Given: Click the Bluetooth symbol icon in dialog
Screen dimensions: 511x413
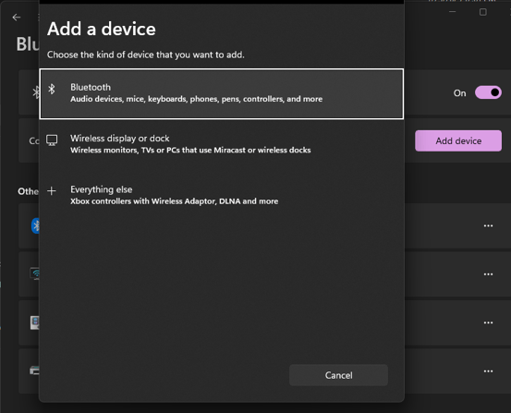Looking at the screenshot, I should [x=52, y=89].
